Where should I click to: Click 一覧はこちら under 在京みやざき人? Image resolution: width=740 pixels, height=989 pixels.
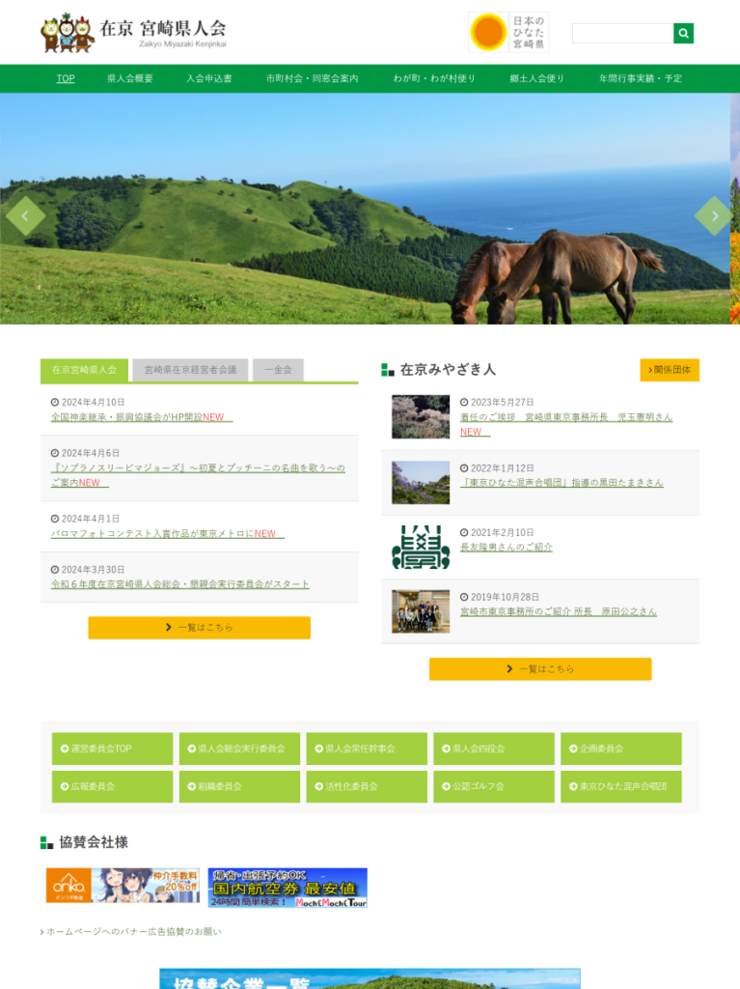point(540,669)
